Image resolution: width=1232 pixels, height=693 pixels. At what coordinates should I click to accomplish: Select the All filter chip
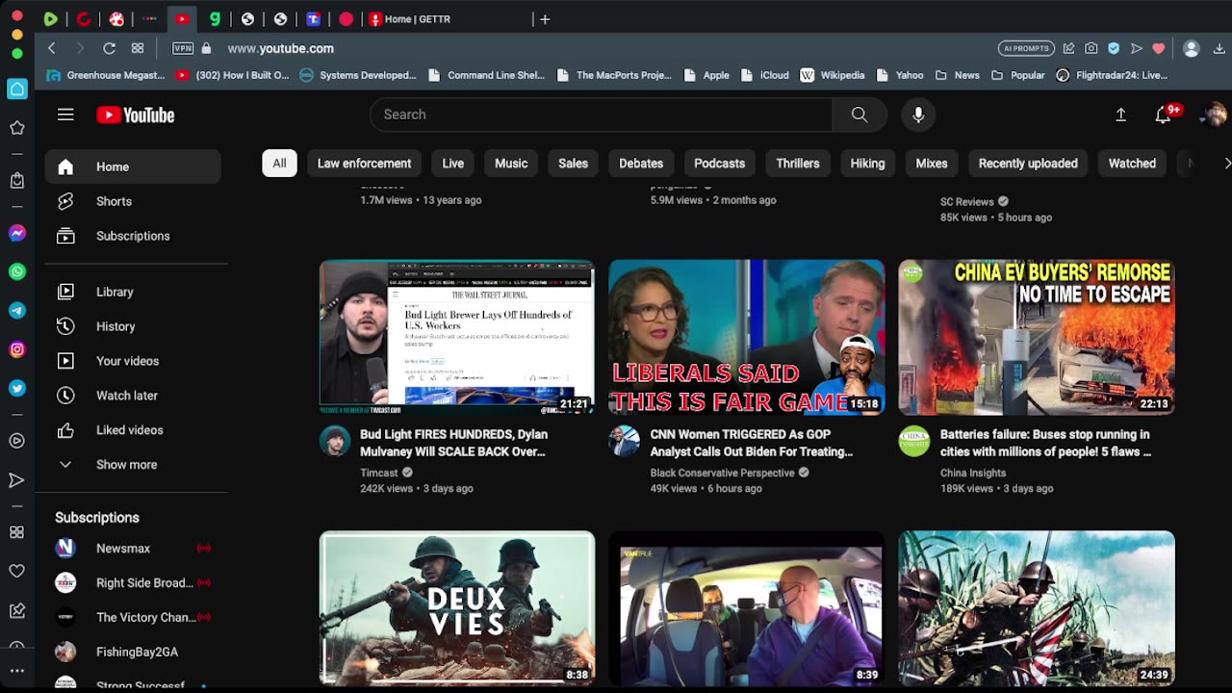point(279,164)
